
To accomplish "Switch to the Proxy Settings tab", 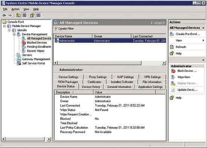I will pyautogui.click(x=98, y=77).
